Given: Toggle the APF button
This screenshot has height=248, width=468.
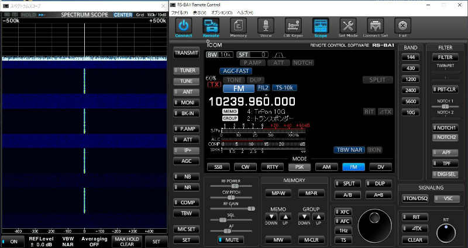Looking at the screenshot, I should pyautogui.click(x=445, y=152).
